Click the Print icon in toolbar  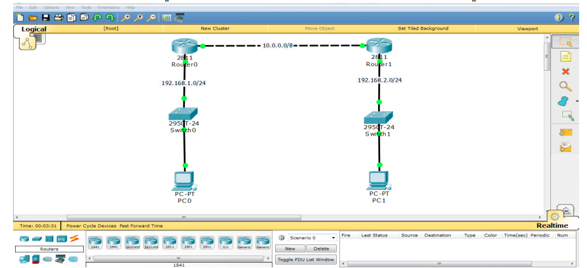point(58,17)
